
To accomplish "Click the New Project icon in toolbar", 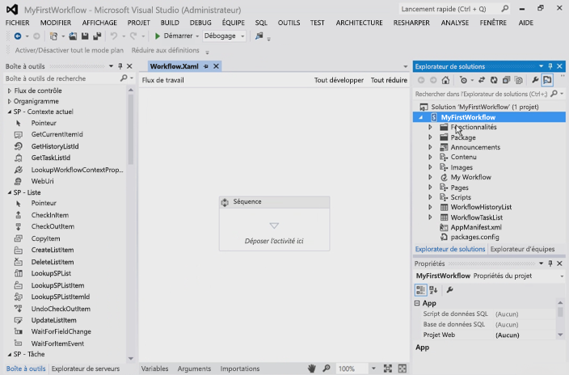I will point(53,36).
